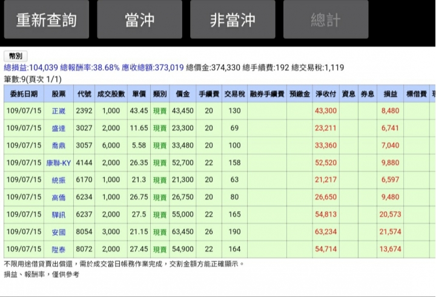This screenshot has width=436, height=297.
Task: Click stock code 3027
Action: coord(84,128)
